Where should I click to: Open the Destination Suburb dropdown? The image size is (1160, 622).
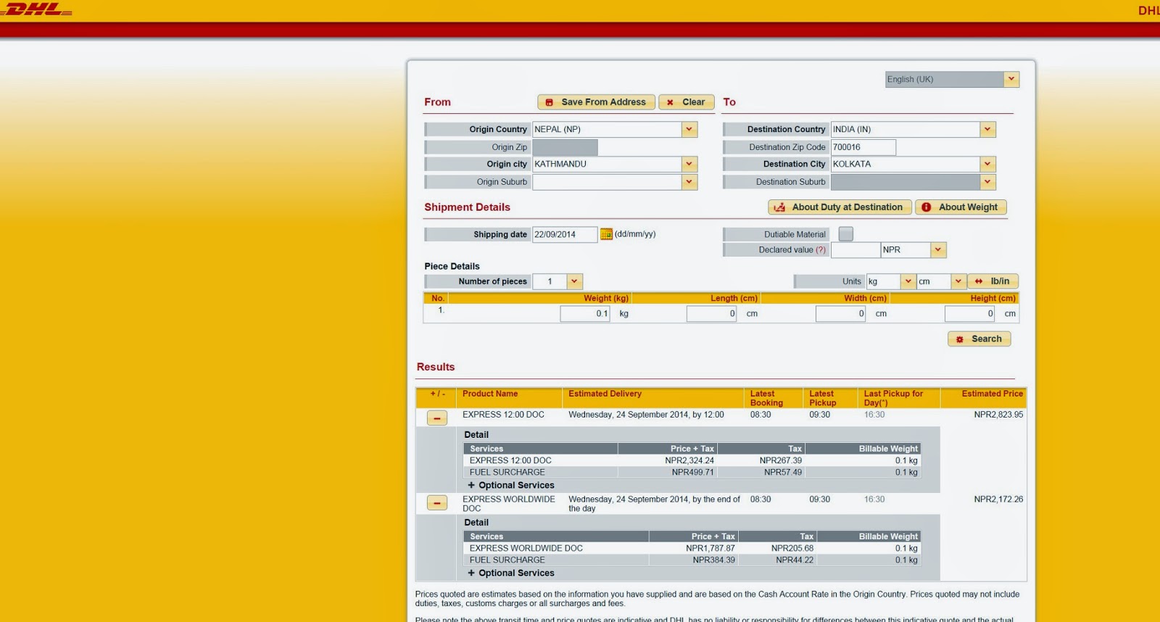pyautogui.click(x=987, y=182)
